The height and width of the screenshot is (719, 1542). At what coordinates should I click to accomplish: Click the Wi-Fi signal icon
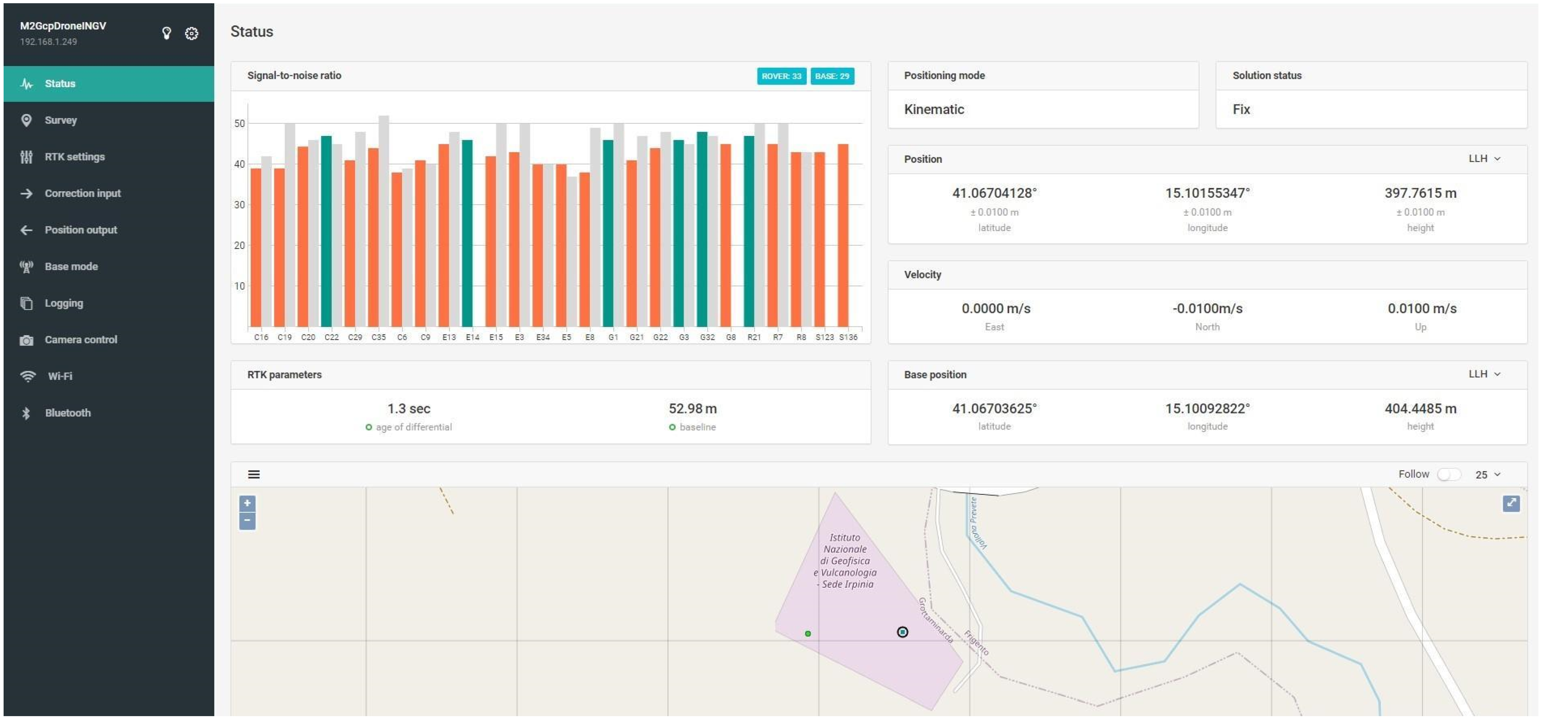coord(28,376)
